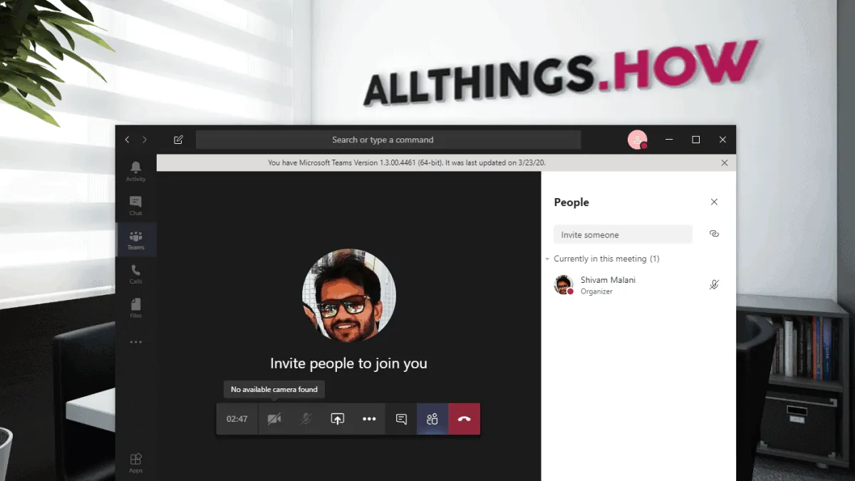Screen dimensions: 855x481
Task: Expand more apps ellipsis in sidebar
Action: (135, 342)
